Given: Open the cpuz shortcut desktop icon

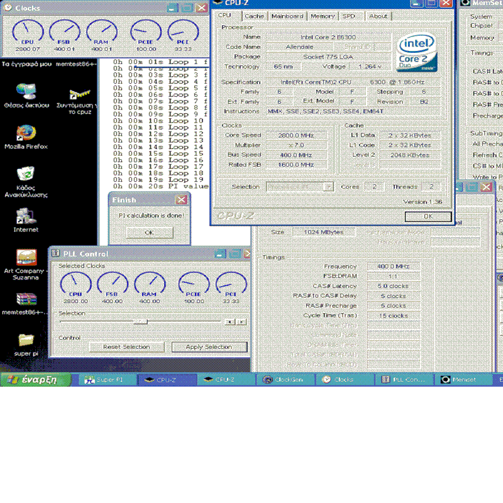Looking at the screenshot, I should click(x=79, y=102).
